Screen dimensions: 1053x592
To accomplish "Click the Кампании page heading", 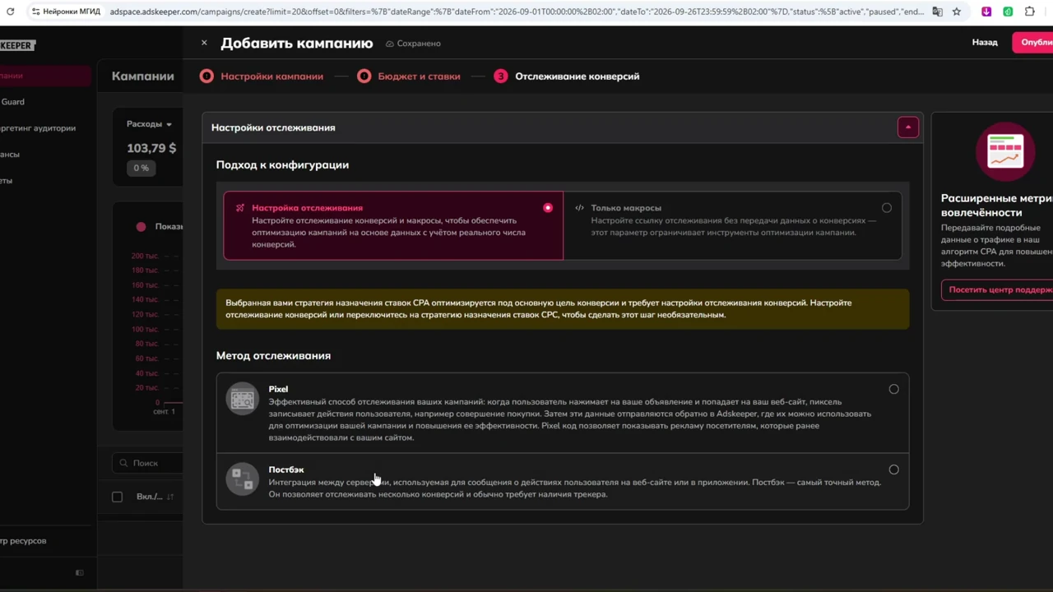I will (143, 76).
